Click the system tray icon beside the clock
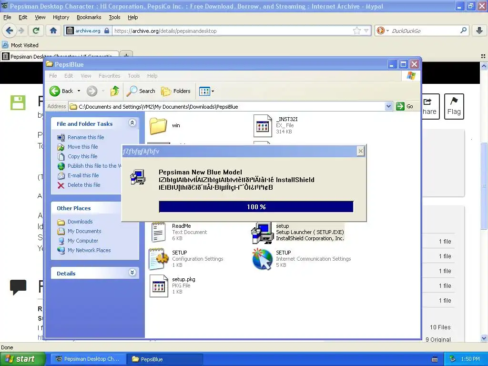Image resolution: width=488 pixels, height=366 pixels. pos(453,359)
